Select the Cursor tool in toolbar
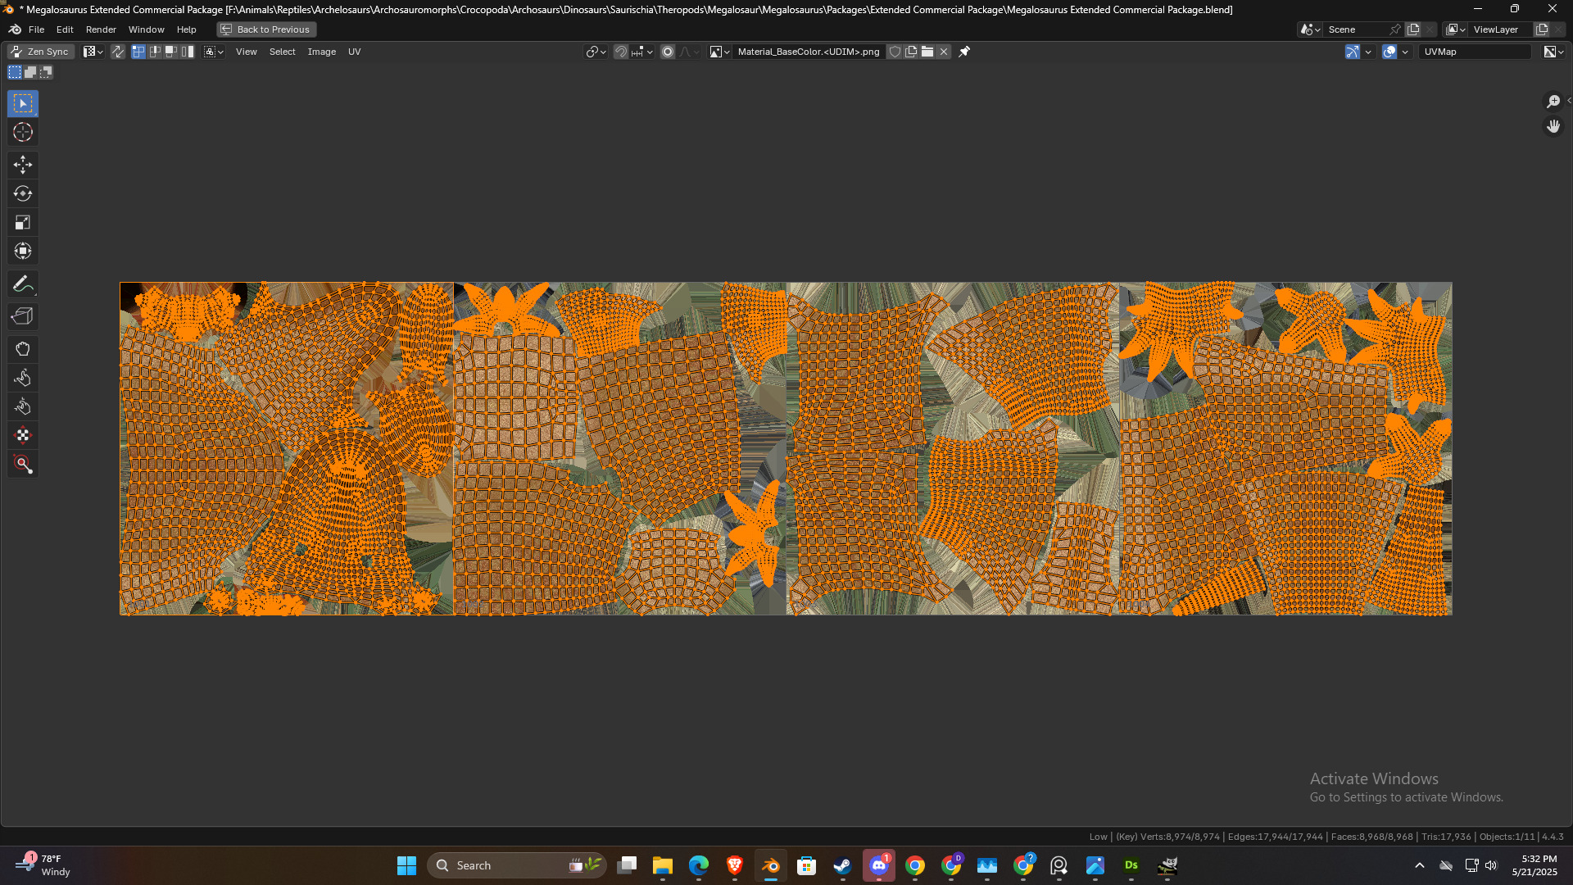This screenshot has height=885, width=1573. pyautogui.click(x=23, y=133)
